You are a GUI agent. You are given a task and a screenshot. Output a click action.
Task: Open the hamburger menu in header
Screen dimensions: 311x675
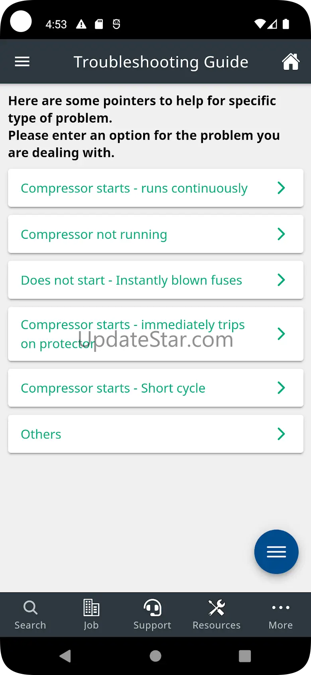click(22, 62)
